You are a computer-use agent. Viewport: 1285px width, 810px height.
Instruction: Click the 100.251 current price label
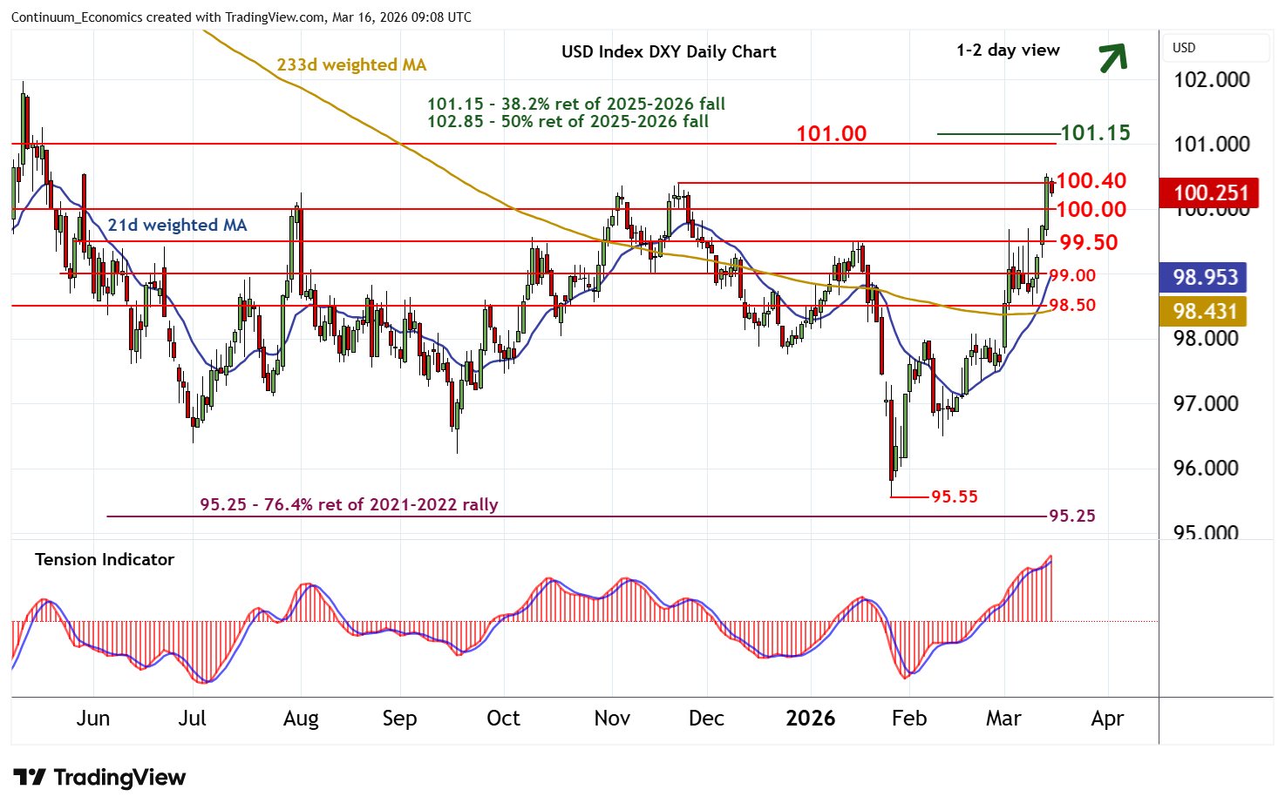click(1210, 193)
